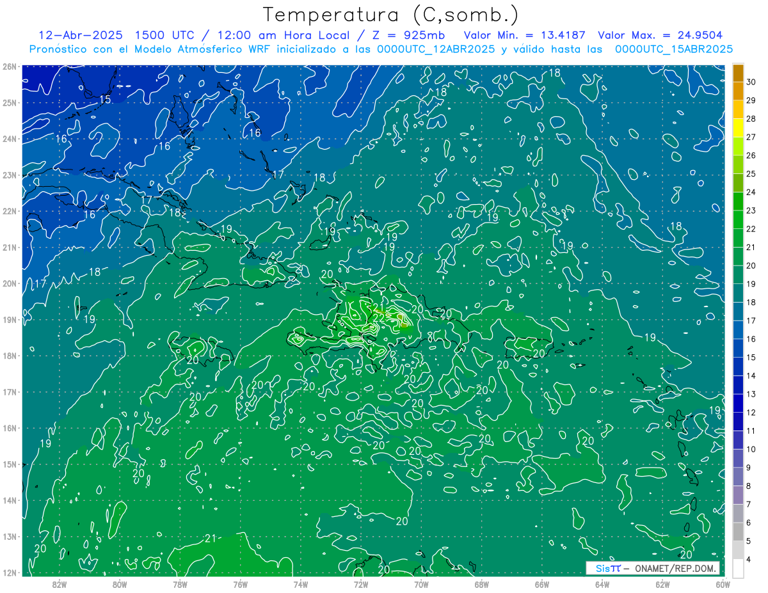
Task: Select the pressure level 'Z = 925mb'
Action: 407,35
